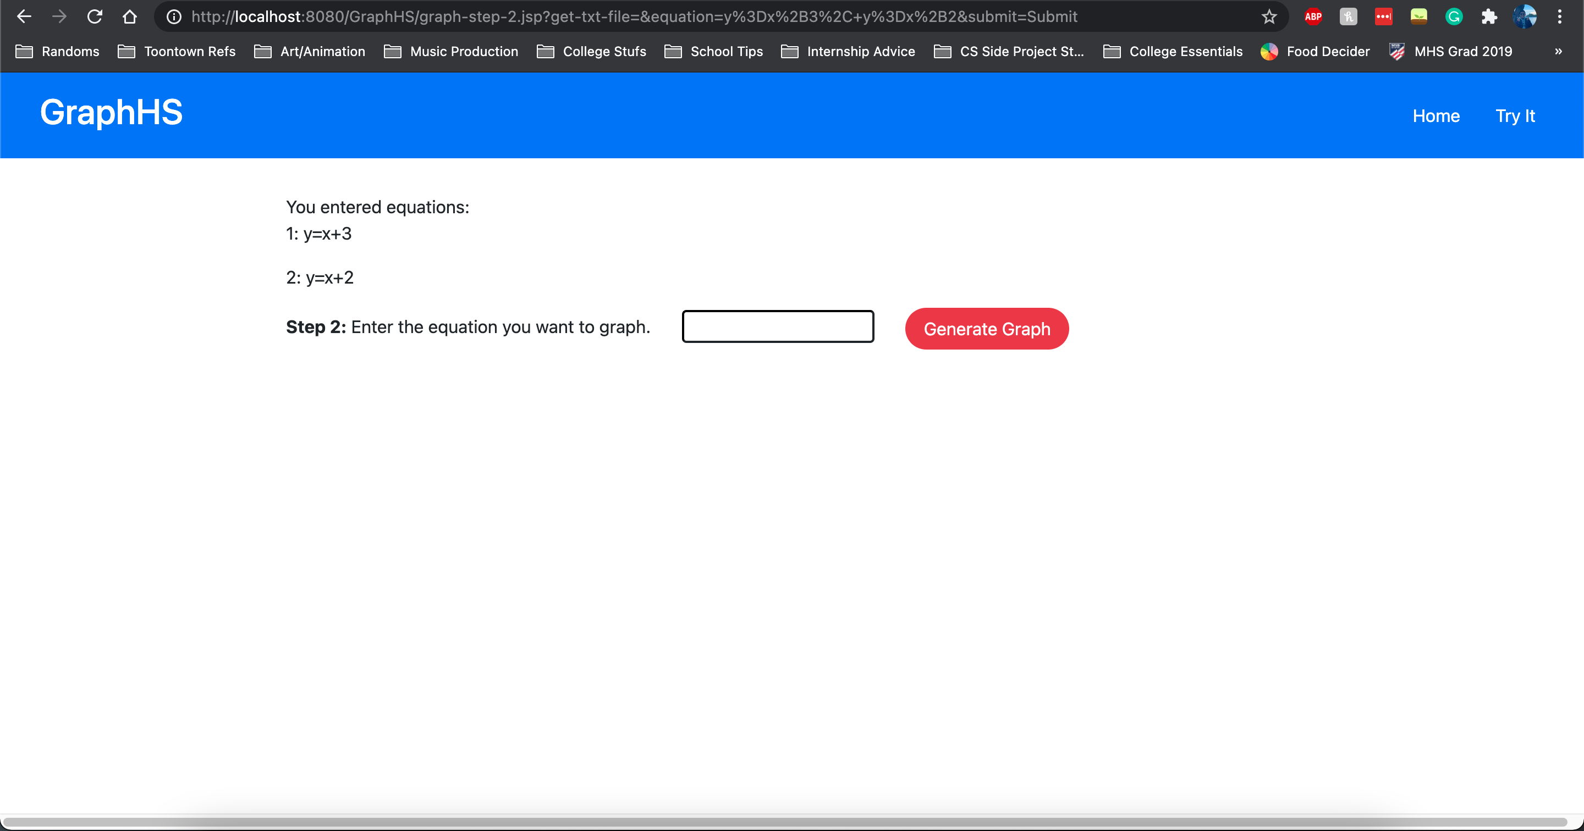
Task: Focus the equation input field
Action: pos(777,326)
